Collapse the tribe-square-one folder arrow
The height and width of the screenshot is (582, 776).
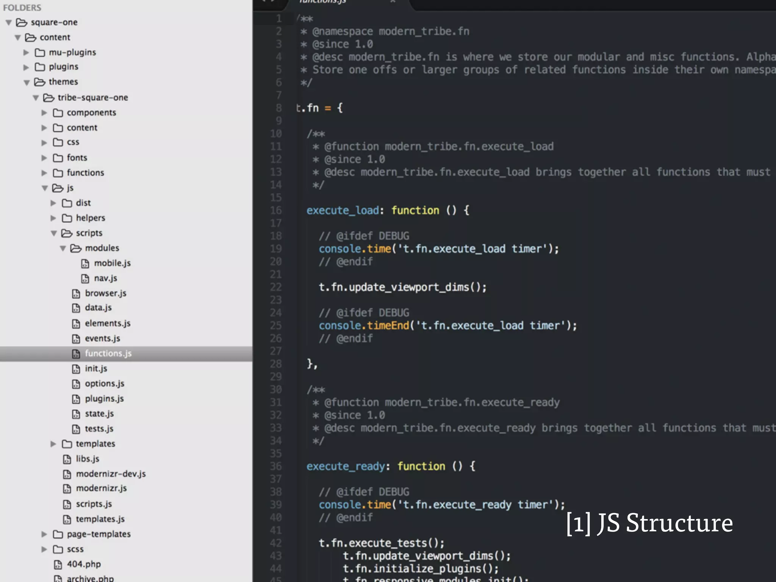pos(36,98)
